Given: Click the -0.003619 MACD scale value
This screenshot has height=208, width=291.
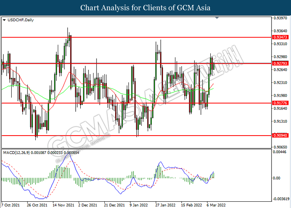Looking at the screenshot, I should [281, 199].
